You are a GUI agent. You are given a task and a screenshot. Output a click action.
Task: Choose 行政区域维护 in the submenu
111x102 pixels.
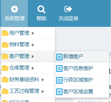[82, 80]
